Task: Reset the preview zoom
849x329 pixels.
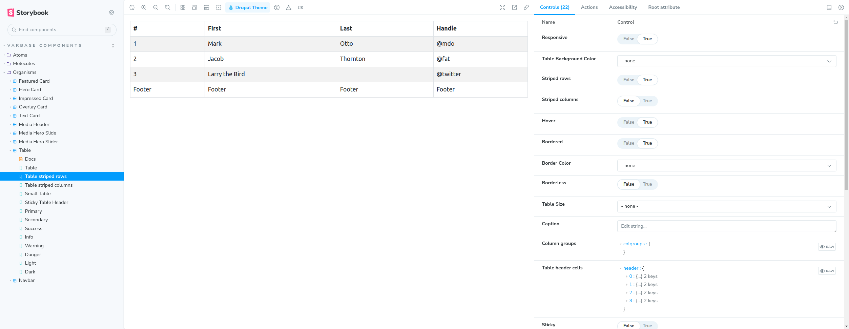Action: (x=168, y=7)
